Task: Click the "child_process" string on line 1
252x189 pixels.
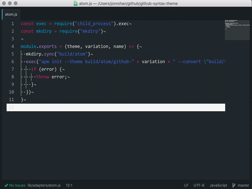Action: (x=92, y=24)
